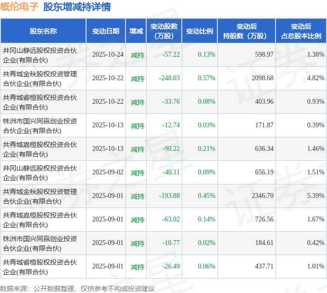
Task: Click shareholder name in the 636.34 row
Action: pyautogui.click(x=40, y=149)
